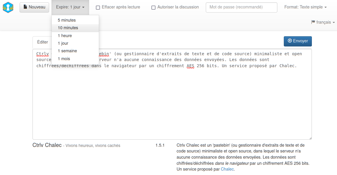
Task: Open the 'Expire: 1 jour' dropdown
Action: (70, 8)
